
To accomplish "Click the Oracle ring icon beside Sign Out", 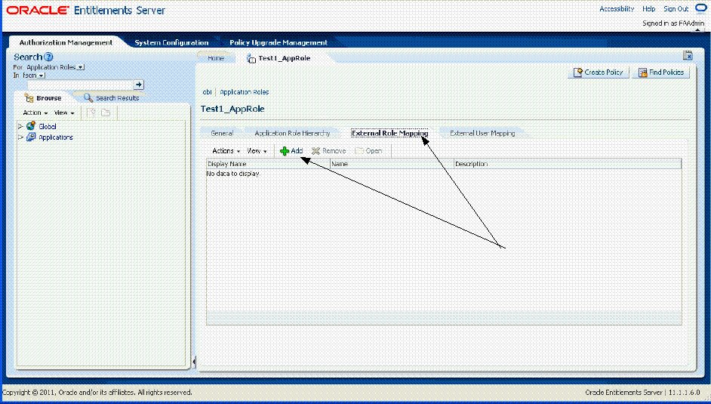I will 701,8.
